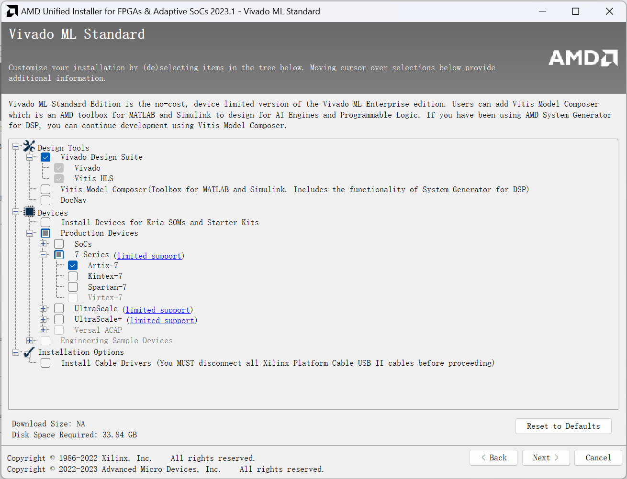Image resolution: width=627 pixels, height=479 pixels.
Task: Tick the Vitis Model Composer checkbox
Action: [45, 189]
